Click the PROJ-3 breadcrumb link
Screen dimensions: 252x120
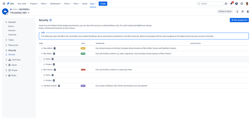[x=16, y=9]
